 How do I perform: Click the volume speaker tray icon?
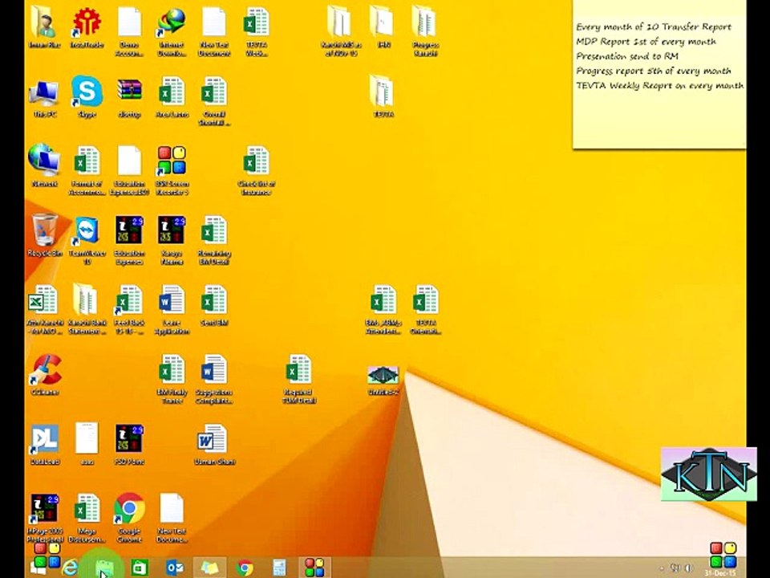click(x=688, y=568)
